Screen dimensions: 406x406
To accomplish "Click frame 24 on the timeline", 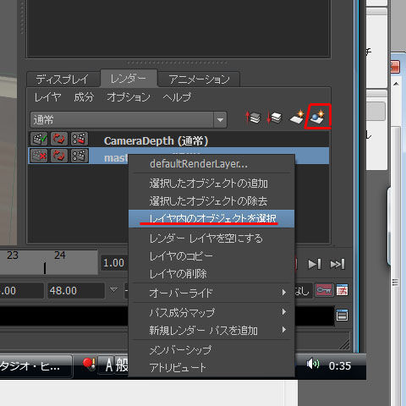I will [x=60, y=255].
